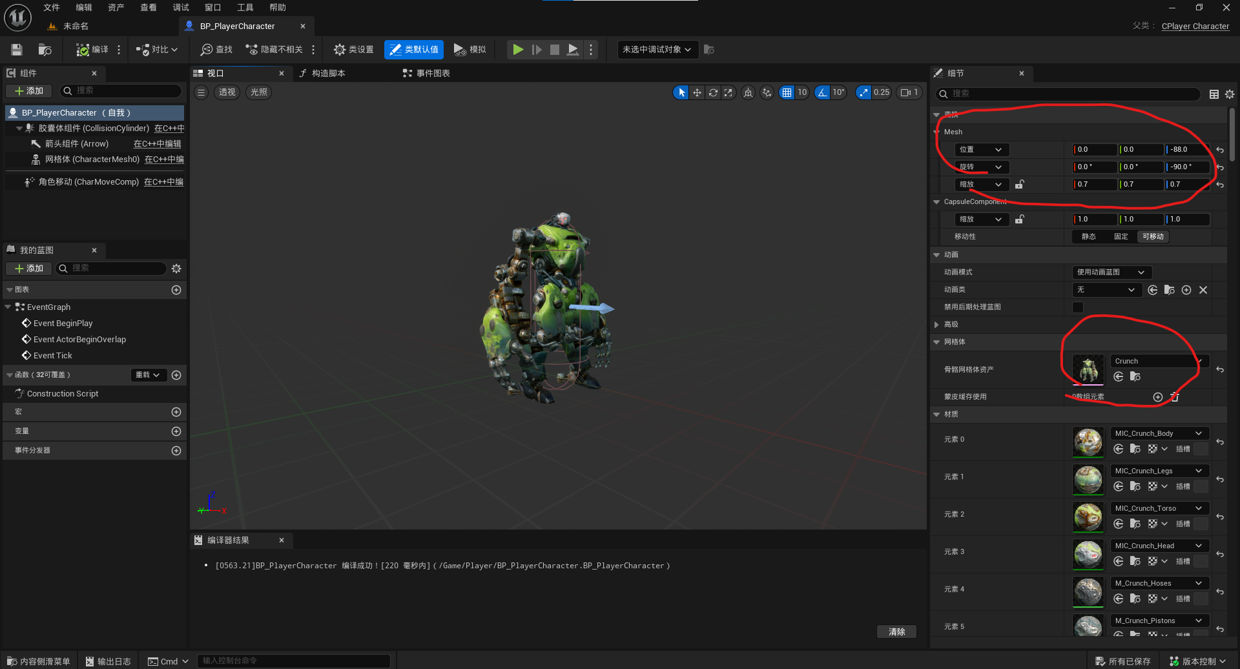This screenshot has width=1240, height=669.
Task: Activate the rotate gizmo tool
Action: (x=713, y=92)
